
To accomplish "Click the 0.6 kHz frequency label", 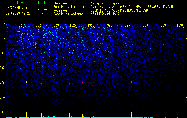I will (x=2, y=112).
